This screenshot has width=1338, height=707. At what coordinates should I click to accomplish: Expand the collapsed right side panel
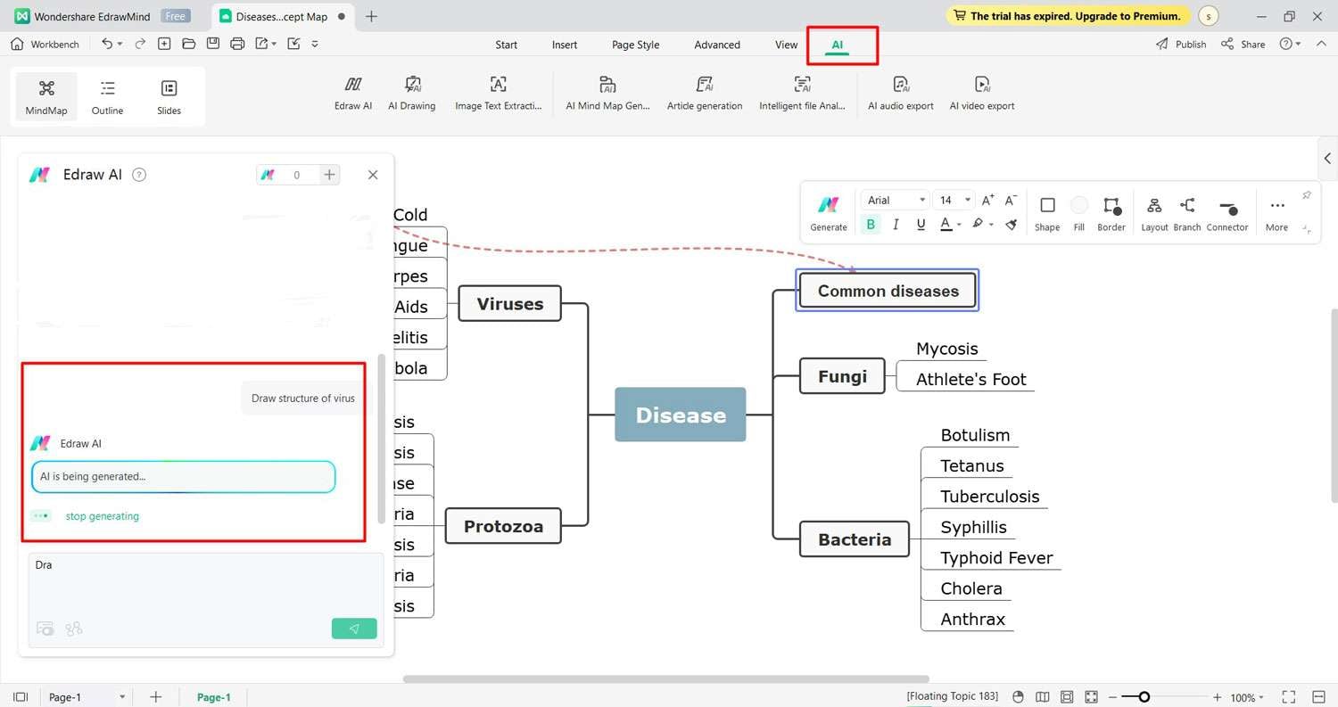click(1327, 158)
